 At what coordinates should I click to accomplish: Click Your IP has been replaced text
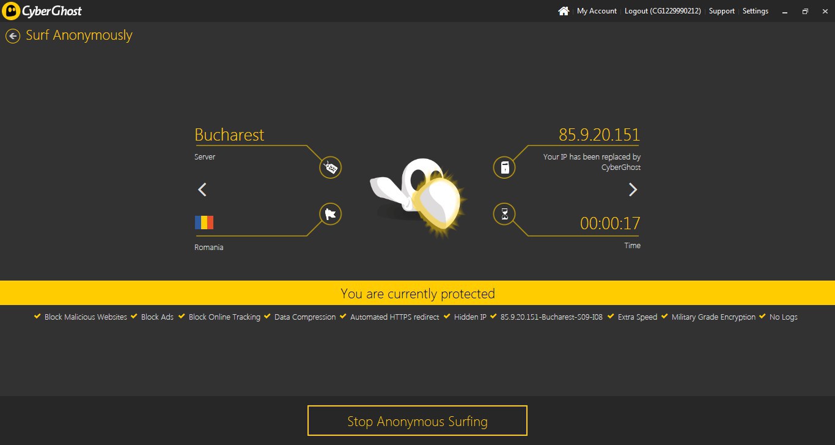(592, 162)
